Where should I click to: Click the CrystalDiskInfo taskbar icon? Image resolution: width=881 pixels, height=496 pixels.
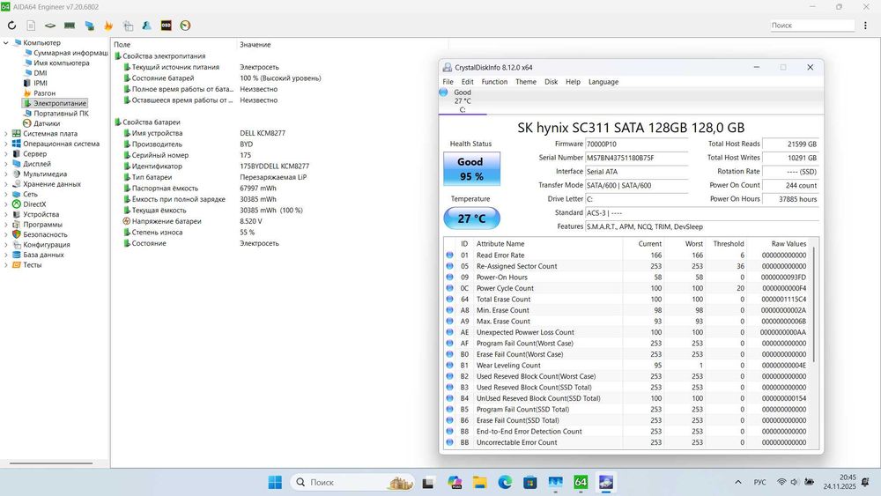click(x=606, y=482)
